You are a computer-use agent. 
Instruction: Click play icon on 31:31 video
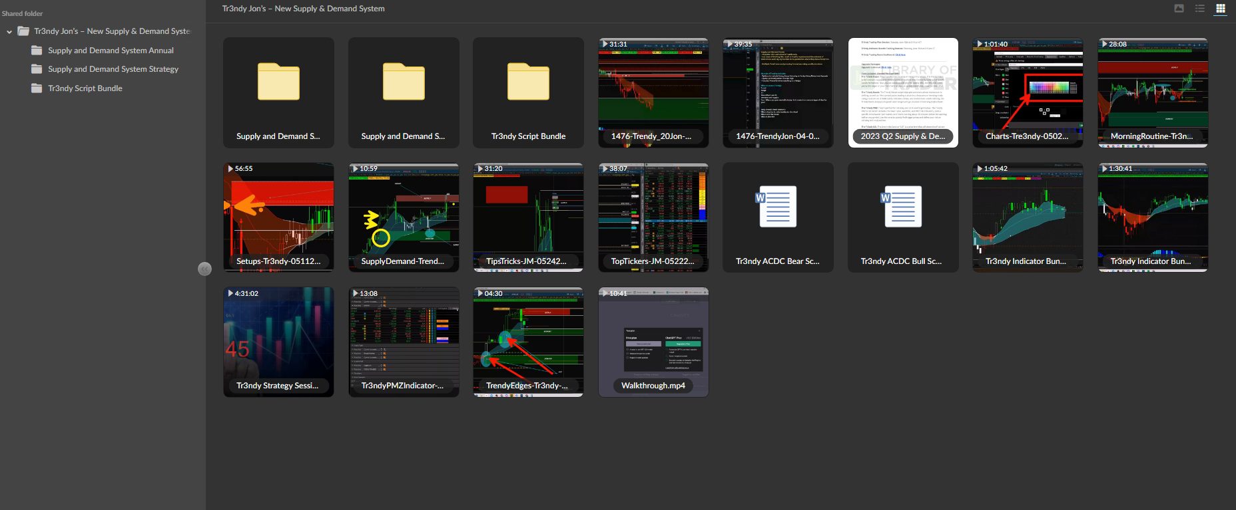coord(605,44)
